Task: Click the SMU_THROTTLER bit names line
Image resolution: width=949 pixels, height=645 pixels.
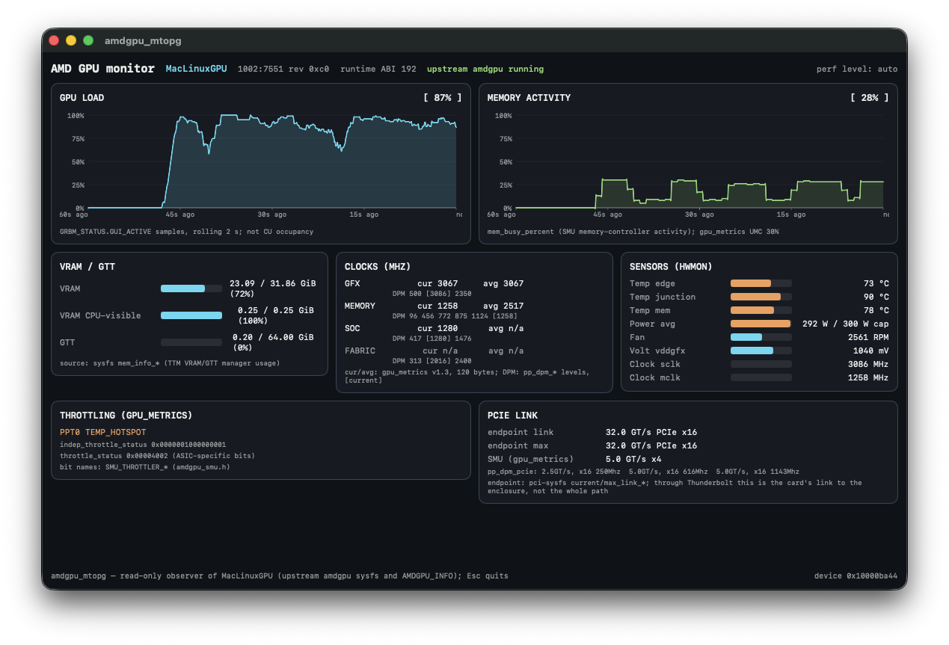Action: point(145,467)
